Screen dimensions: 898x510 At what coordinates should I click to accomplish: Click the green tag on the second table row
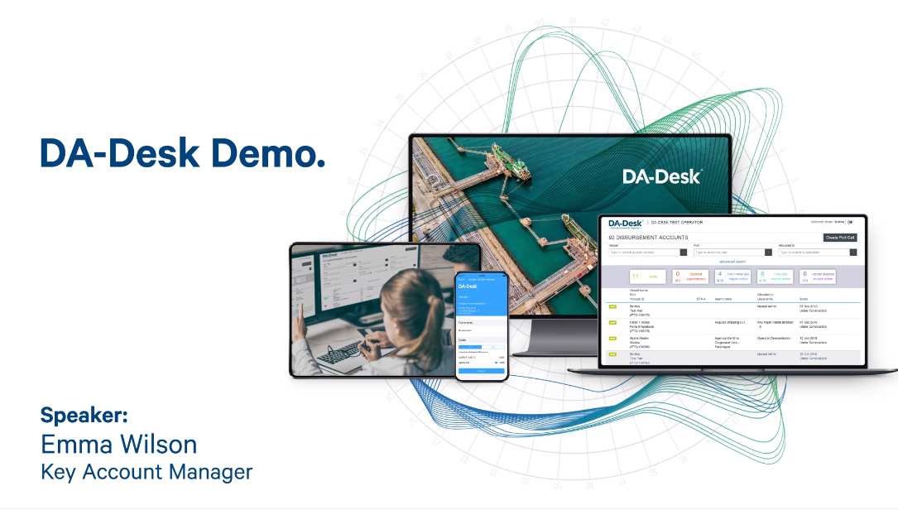point(612,323)
